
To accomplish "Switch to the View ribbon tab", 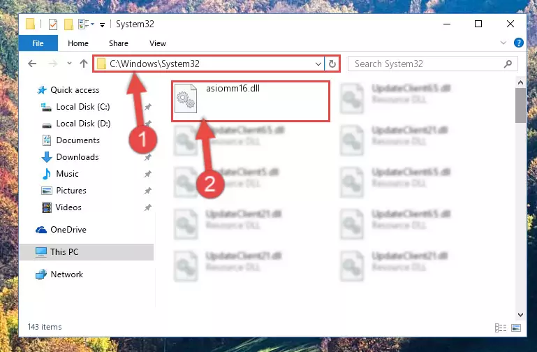I will 158,43.
